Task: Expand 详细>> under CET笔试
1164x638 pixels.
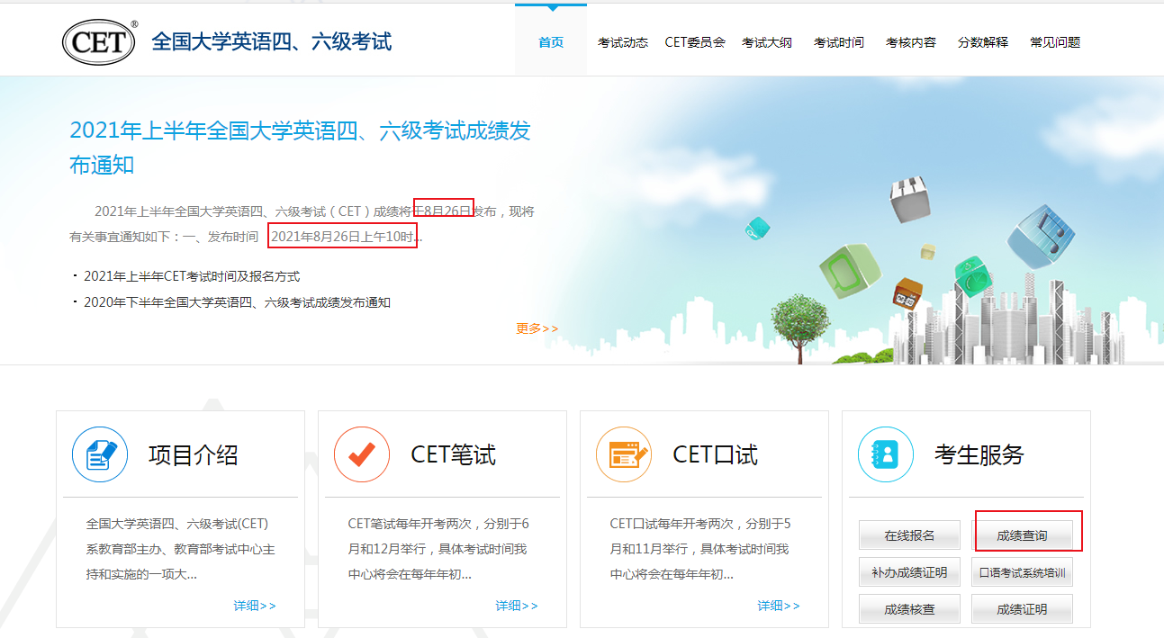Action: (x=517, y=606)
